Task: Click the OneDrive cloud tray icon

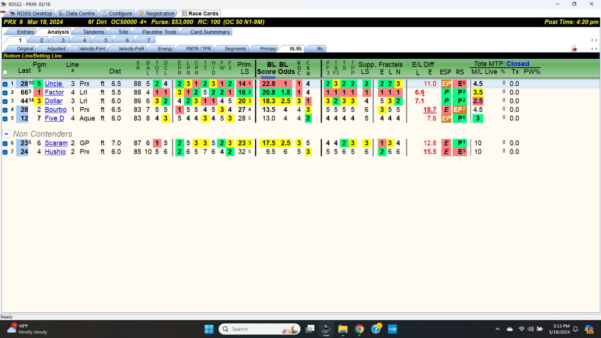Action: (x=510, y=329)
